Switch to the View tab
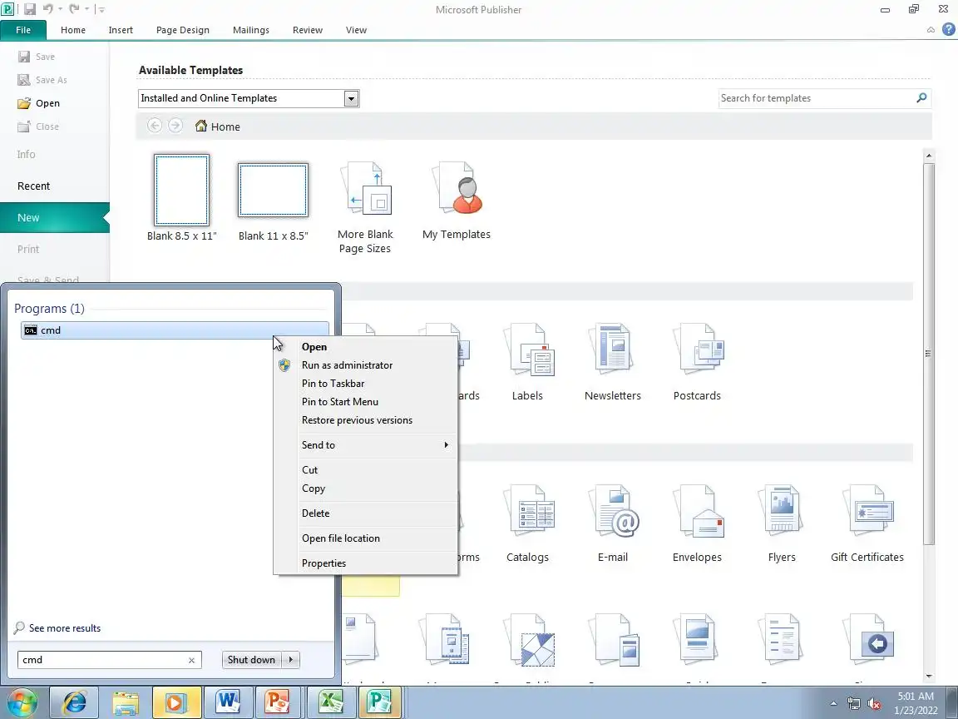958x719 pixels. pos(356,30)
